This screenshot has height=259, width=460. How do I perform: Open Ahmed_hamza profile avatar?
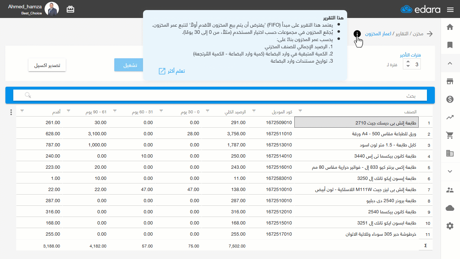click(x=52, y=9)
